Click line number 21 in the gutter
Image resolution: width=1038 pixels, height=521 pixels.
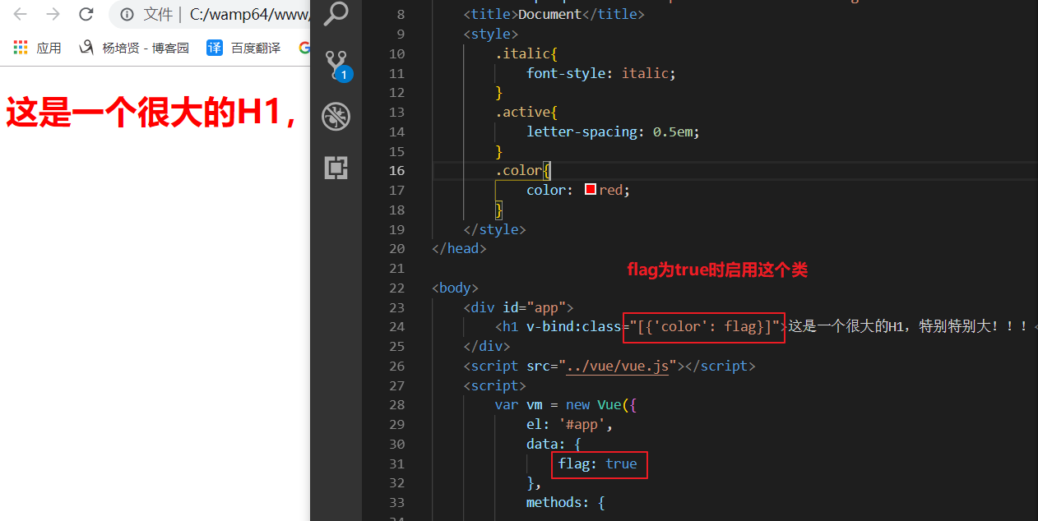coord(396,268)
